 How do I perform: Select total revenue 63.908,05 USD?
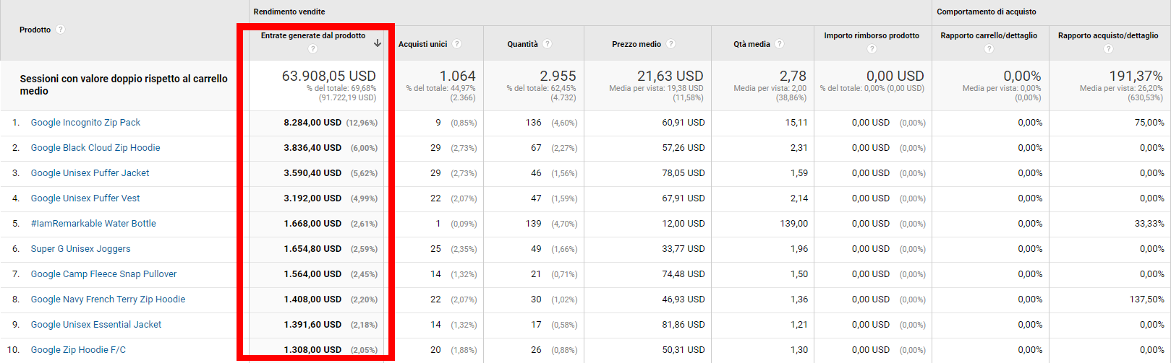329,76
